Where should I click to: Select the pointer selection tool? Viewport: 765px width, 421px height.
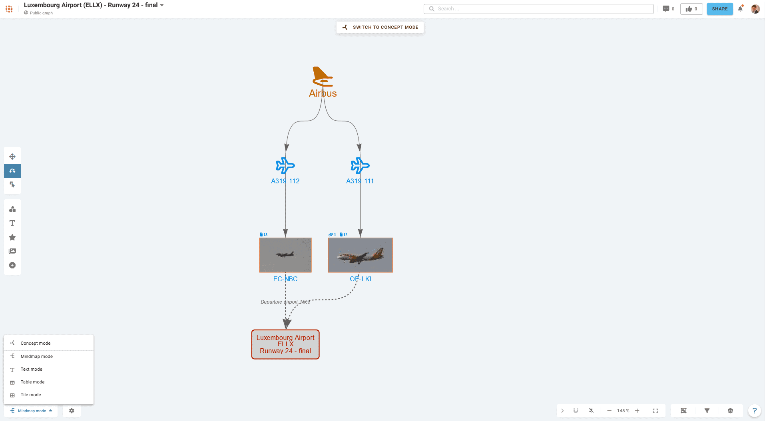pyautogui.click(x=12, y=185)
